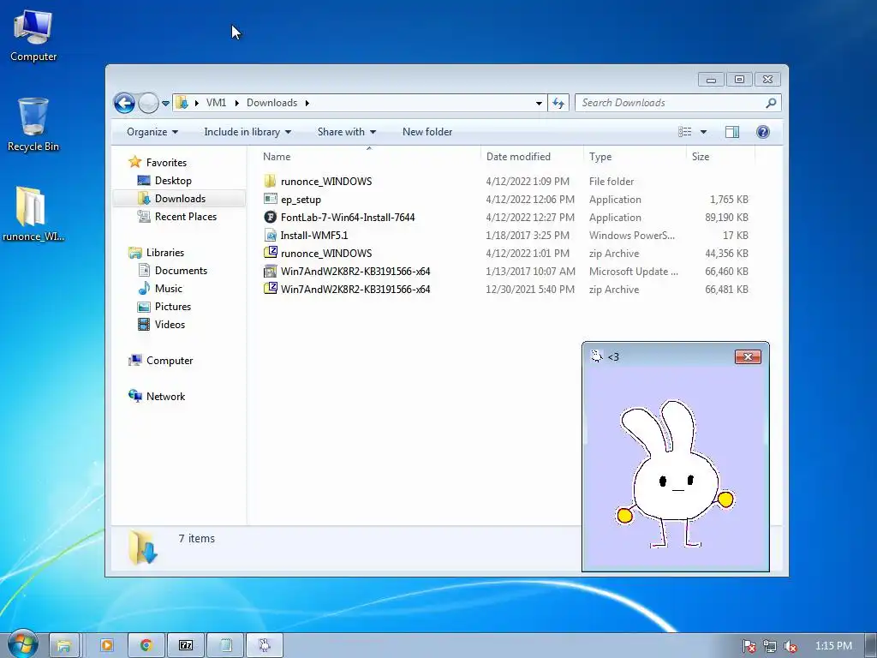The width and height of the screenshot is (877, 658).
Task: Select Libraries in navigation pane
Action: tap(165, 253)
